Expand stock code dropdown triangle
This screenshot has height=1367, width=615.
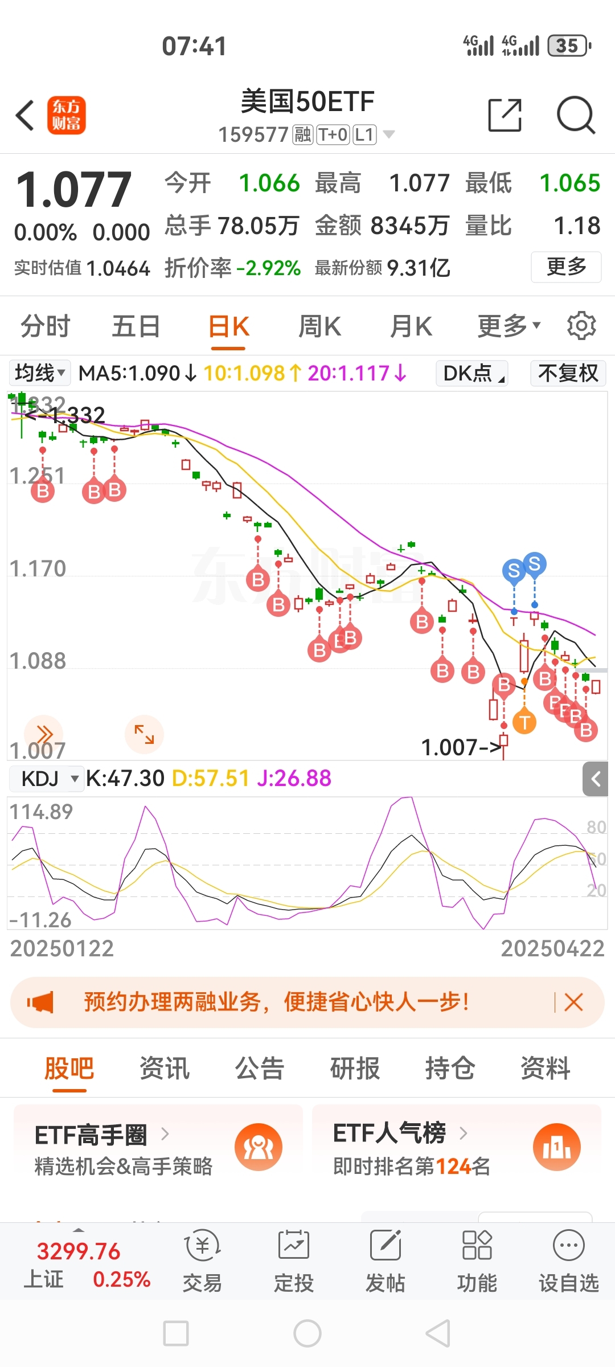coord(389,135)
